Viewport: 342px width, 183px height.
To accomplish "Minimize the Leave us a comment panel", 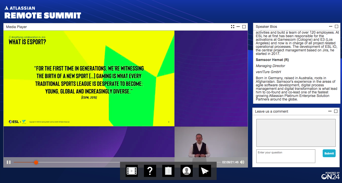I will pos(330,111).
